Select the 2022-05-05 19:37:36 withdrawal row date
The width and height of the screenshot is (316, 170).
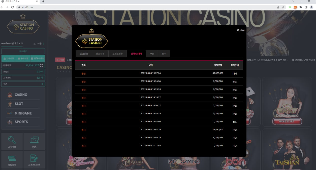click(150, 73)
